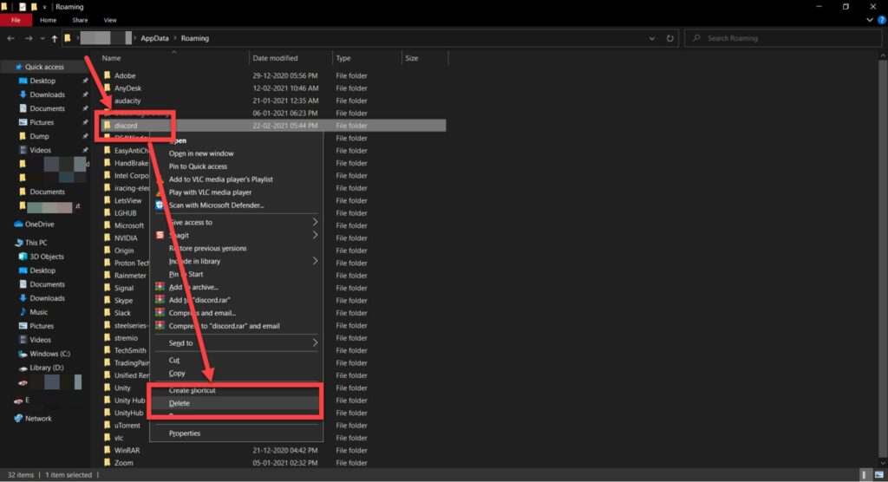The image size is (888, 482).
Task: Select AppData in breadcrumb path
Action: point(154,38)
